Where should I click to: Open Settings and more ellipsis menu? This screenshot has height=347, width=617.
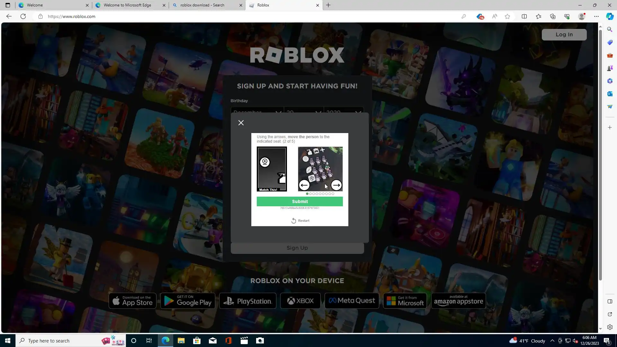pyautogui.click(x=596, y=16)
